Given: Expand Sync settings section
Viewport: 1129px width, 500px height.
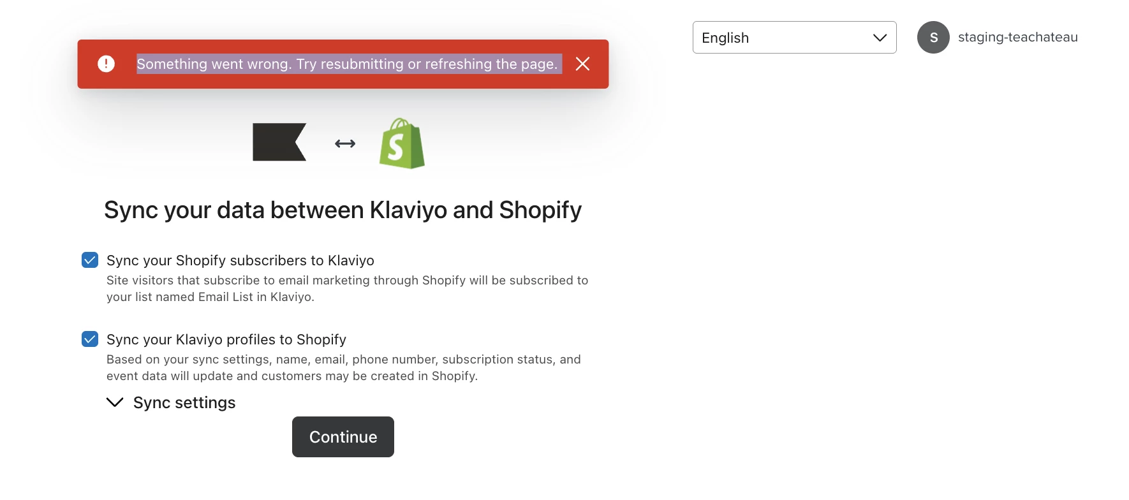Looking at the screenshot, I should (171, 402).
